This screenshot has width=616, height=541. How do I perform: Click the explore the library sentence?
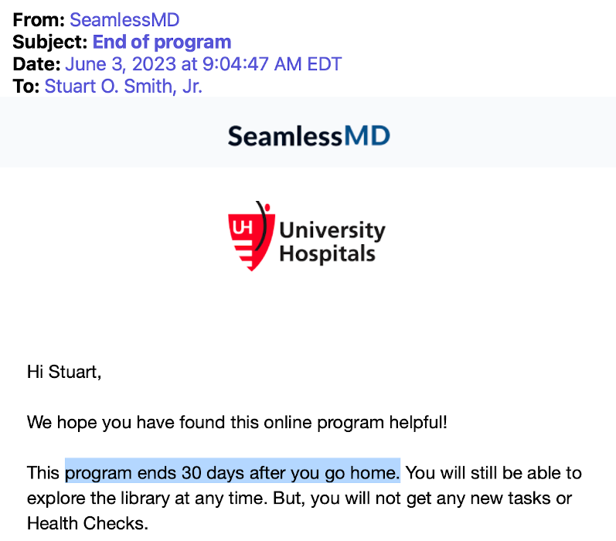click(x=148, y=498)
